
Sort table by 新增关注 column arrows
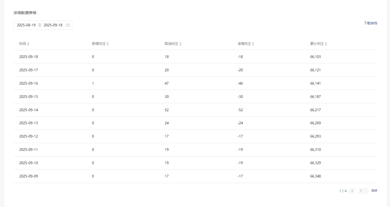pyautogui.click(x=108, y=44)
